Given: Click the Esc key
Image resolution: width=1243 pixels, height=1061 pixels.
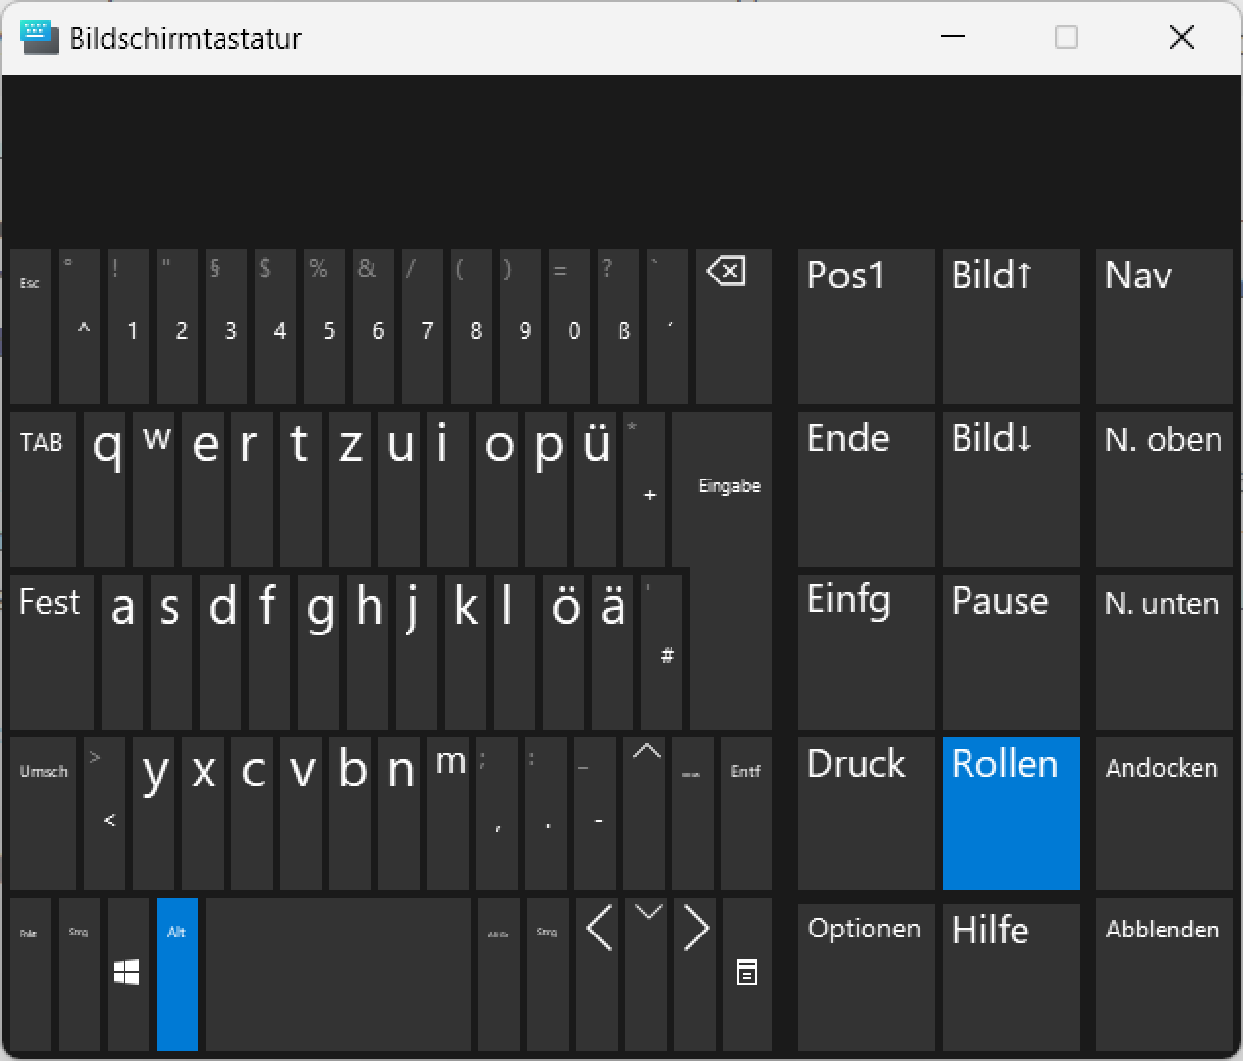Looking at the screenshot, I should tap(30, 327).
